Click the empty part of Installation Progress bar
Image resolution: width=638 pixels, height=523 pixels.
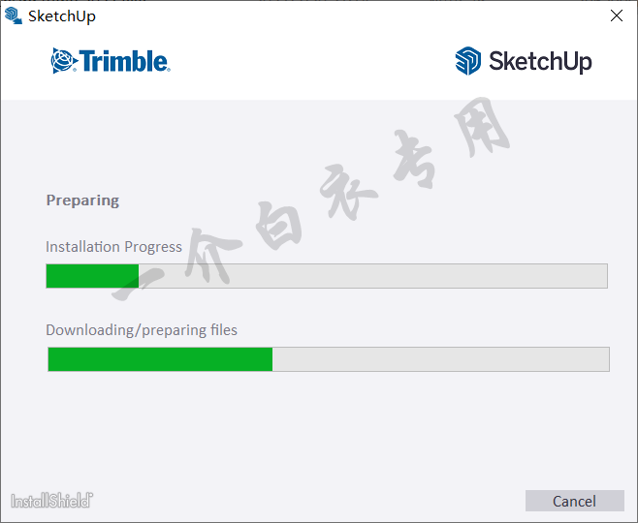[372, 276]
